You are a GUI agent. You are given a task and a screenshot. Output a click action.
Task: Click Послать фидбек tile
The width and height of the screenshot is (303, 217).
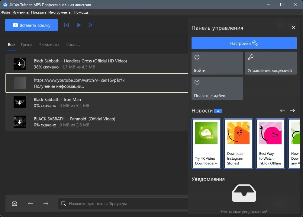click(x=217, y=88)
